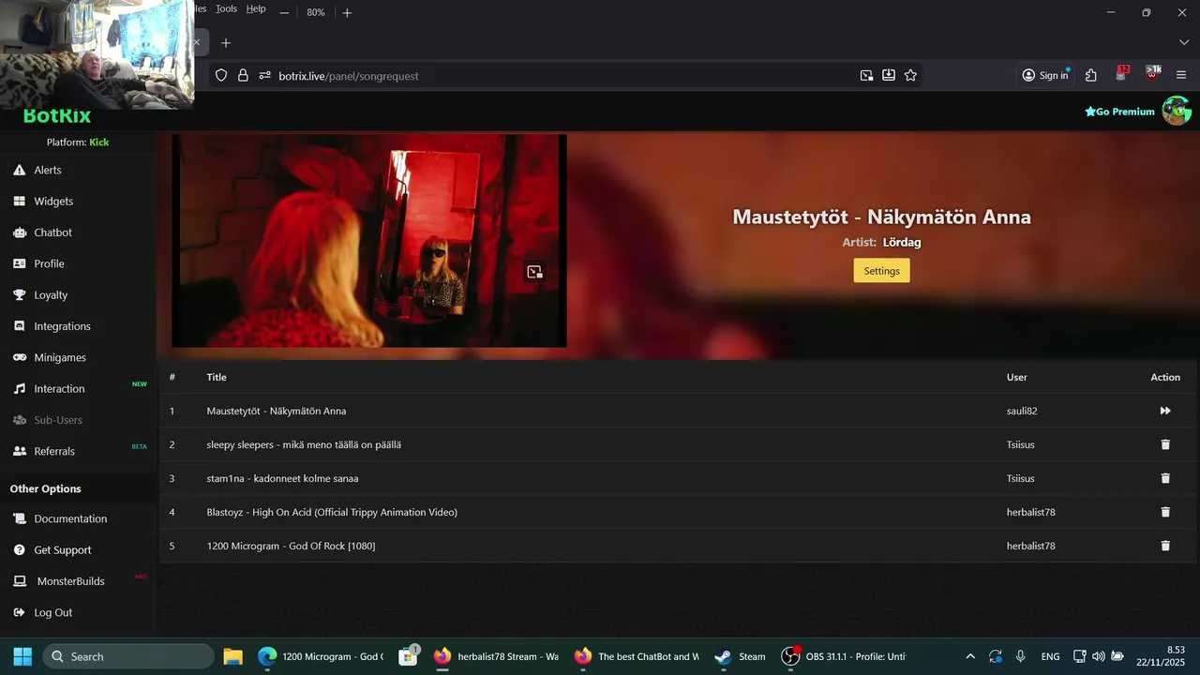1200x675 pixels.
Task: Open Minigames section
Action: pyautogui.click(x=60, y=357)
